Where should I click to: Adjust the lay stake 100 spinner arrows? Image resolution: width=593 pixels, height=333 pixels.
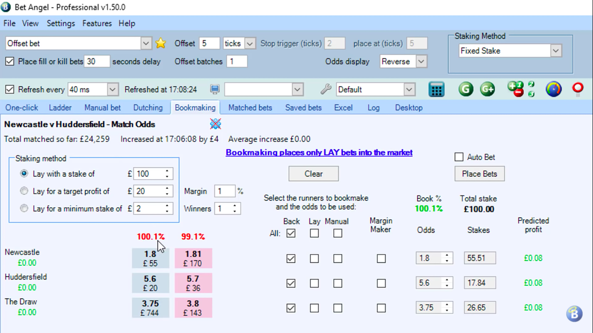[x=167, y=174]
